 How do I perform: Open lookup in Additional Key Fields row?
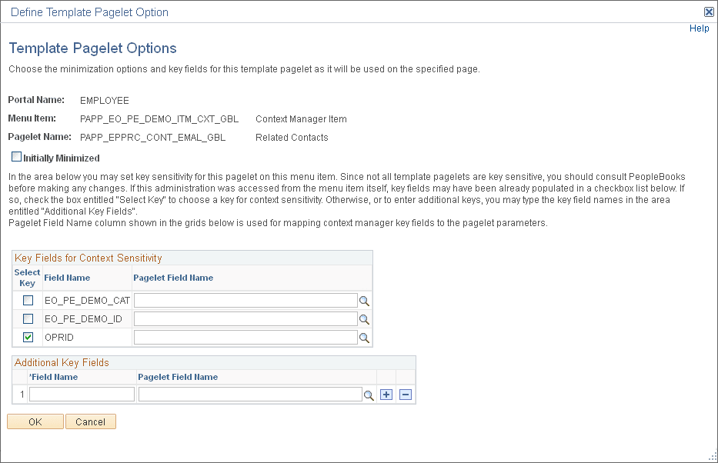pos(369,393)
